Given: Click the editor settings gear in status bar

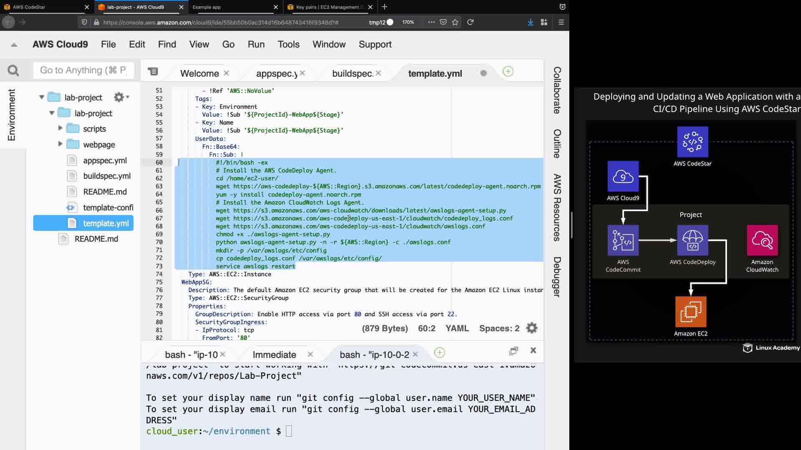Looking at the screenshot, I should (531, 328).
